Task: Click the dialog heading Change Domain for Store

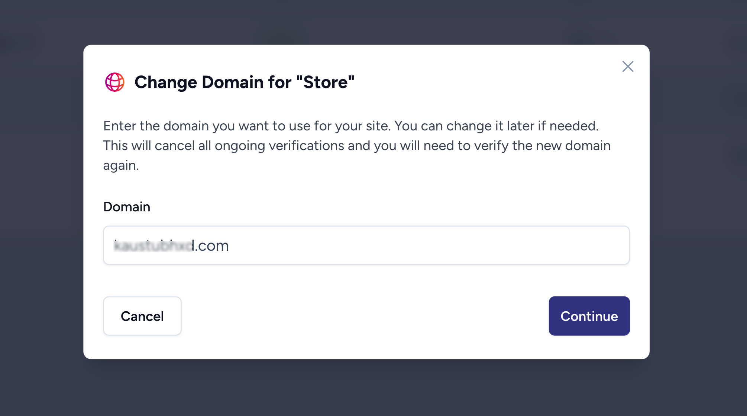Action: [x=244, y=82]
